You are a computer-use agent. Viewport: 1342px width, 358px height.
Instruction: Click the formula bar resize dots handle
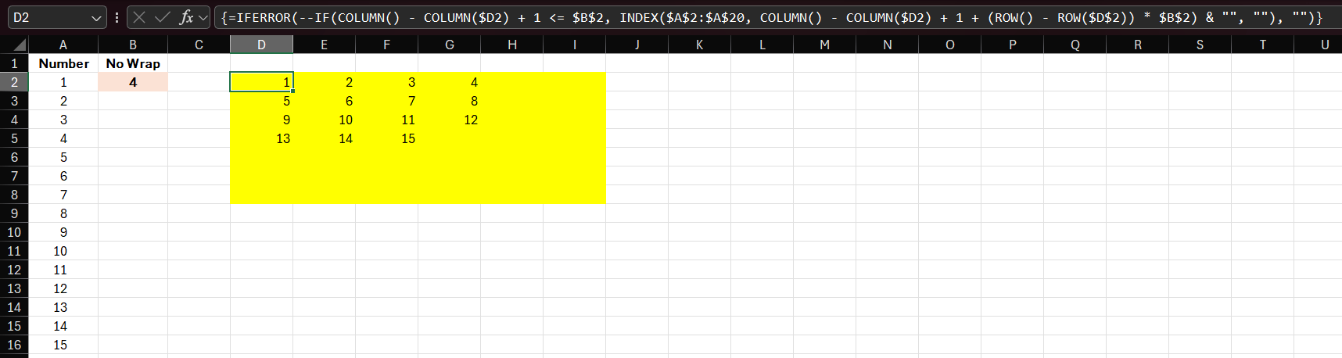click(117, 17)
